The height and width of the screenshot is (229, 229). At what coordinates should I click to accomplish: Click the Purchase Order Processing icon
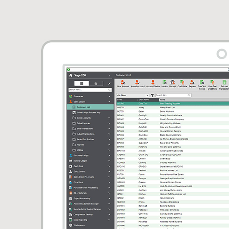tap(71, 188)
